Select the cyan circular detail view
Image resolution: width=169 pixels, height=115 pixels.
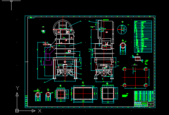[122, 29]
